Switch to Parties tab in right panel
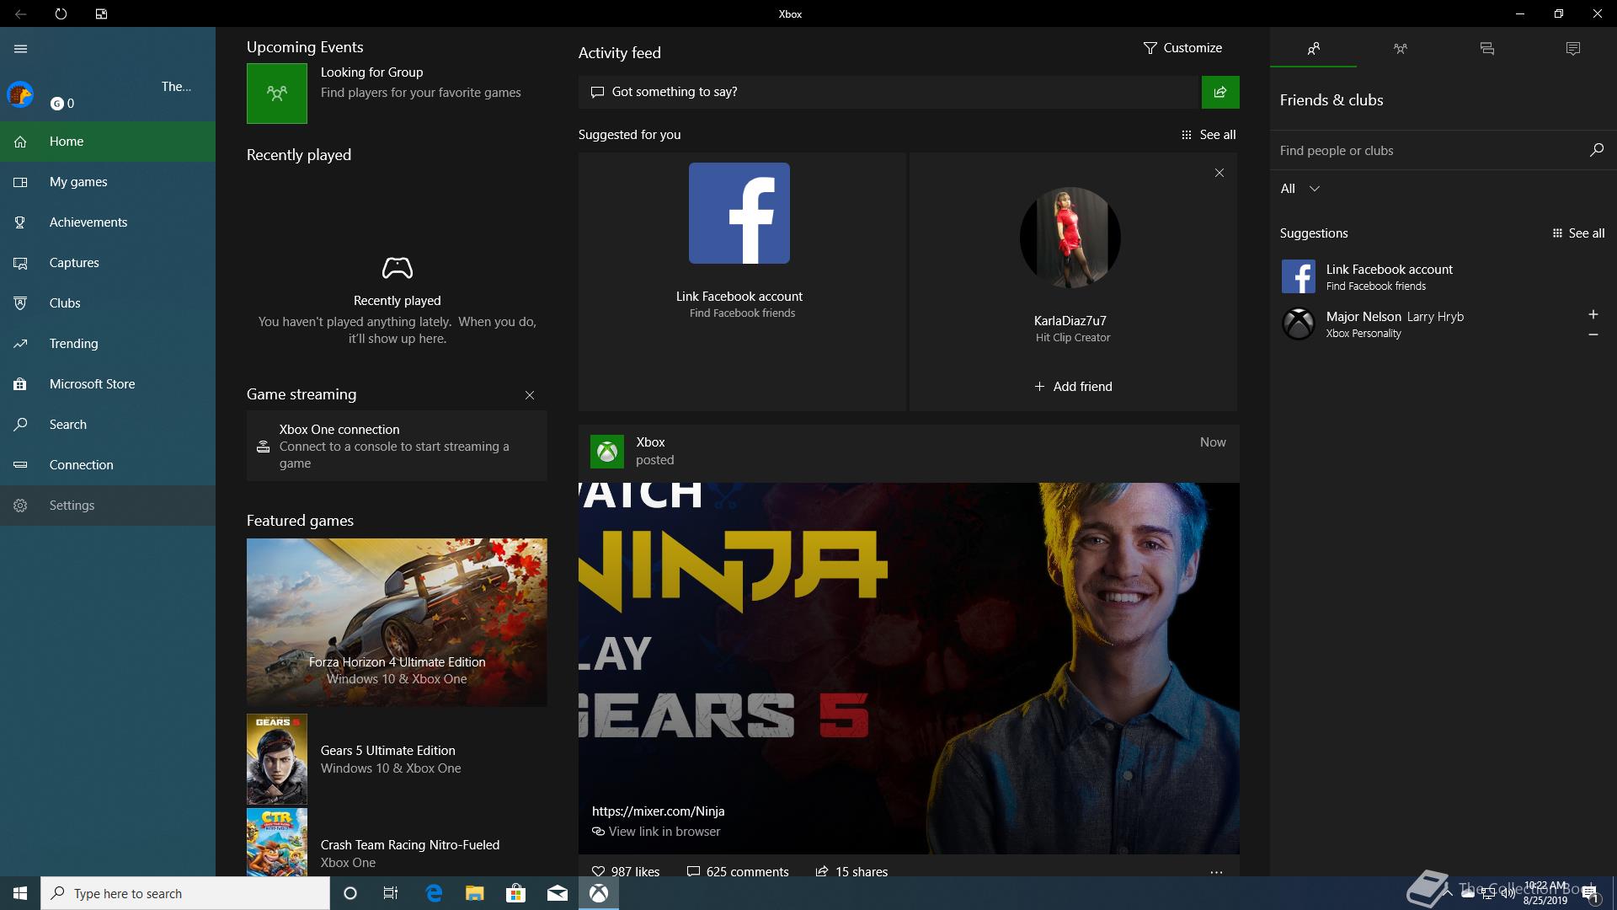This screenshot has height=910, width=1617. tap(1401, 48)
